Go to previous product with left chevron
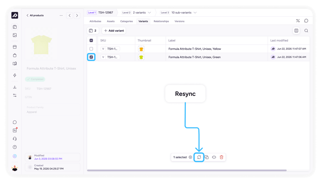The height and width of the screenshot is (183, 321). (69, 15)
